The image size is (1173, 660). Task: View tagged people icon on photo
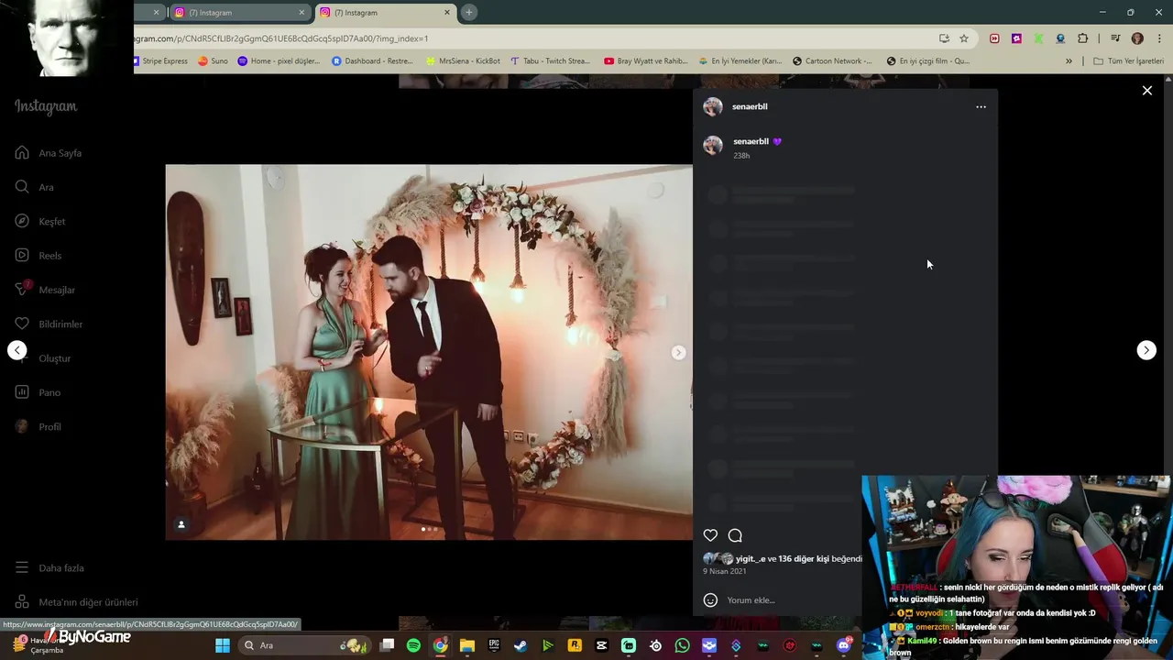(x=181, y=524)
